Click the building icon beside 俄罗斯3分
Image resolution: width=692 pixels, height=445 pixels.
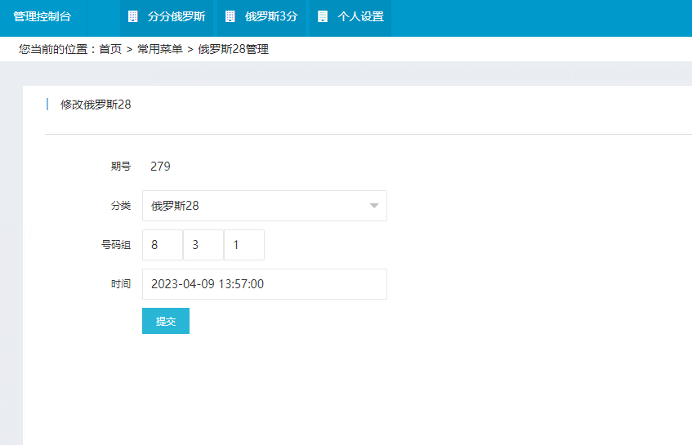[230, 16]
